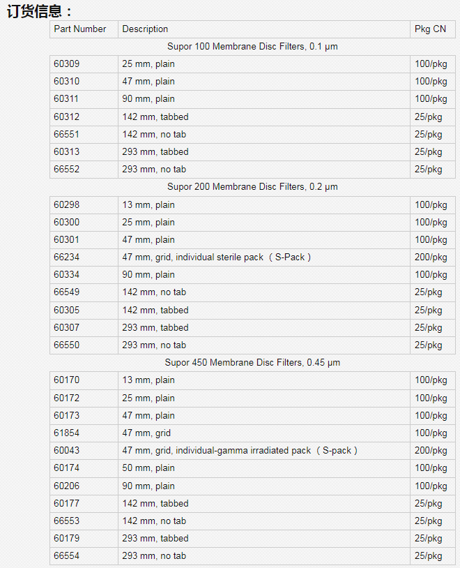Select part number 66234 cell

[84, 257]
